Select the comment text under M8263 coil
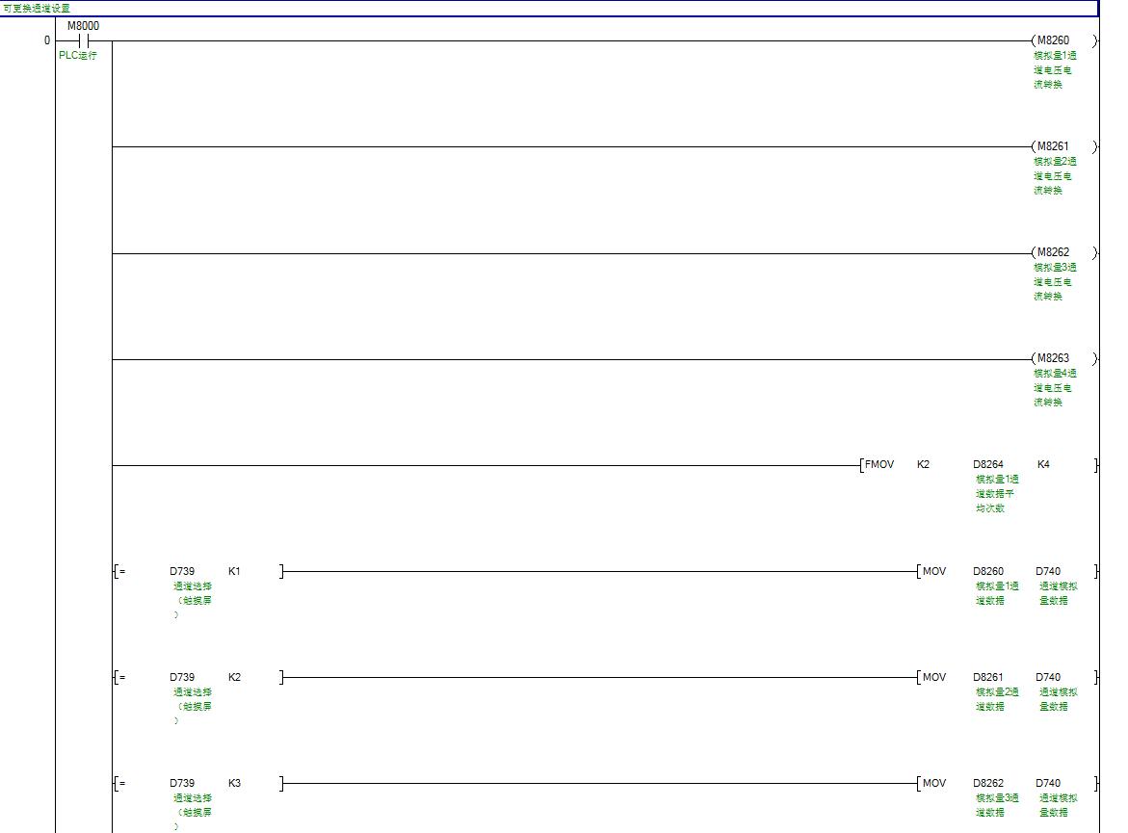Viewport: 1128px width, 833px height. coord(1055,388)
